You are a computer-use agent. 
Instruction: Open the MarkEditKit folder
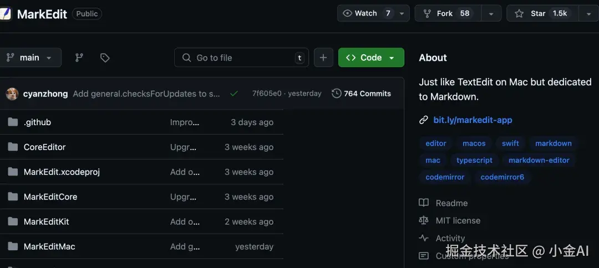pos(46,221)
